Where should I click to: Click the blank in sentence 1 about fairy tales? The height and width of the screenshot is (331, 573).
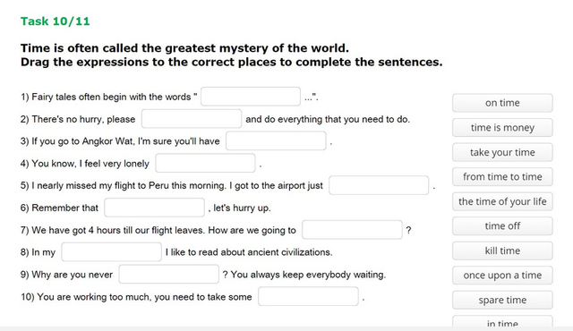251,97
